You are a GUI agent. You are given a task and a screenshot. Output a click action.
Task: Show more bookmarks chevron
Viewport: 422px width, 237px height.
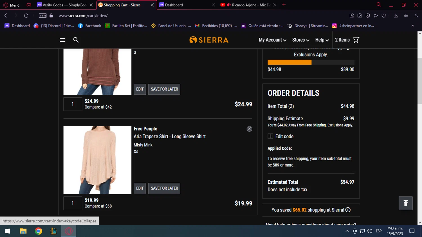pos(413,26)
